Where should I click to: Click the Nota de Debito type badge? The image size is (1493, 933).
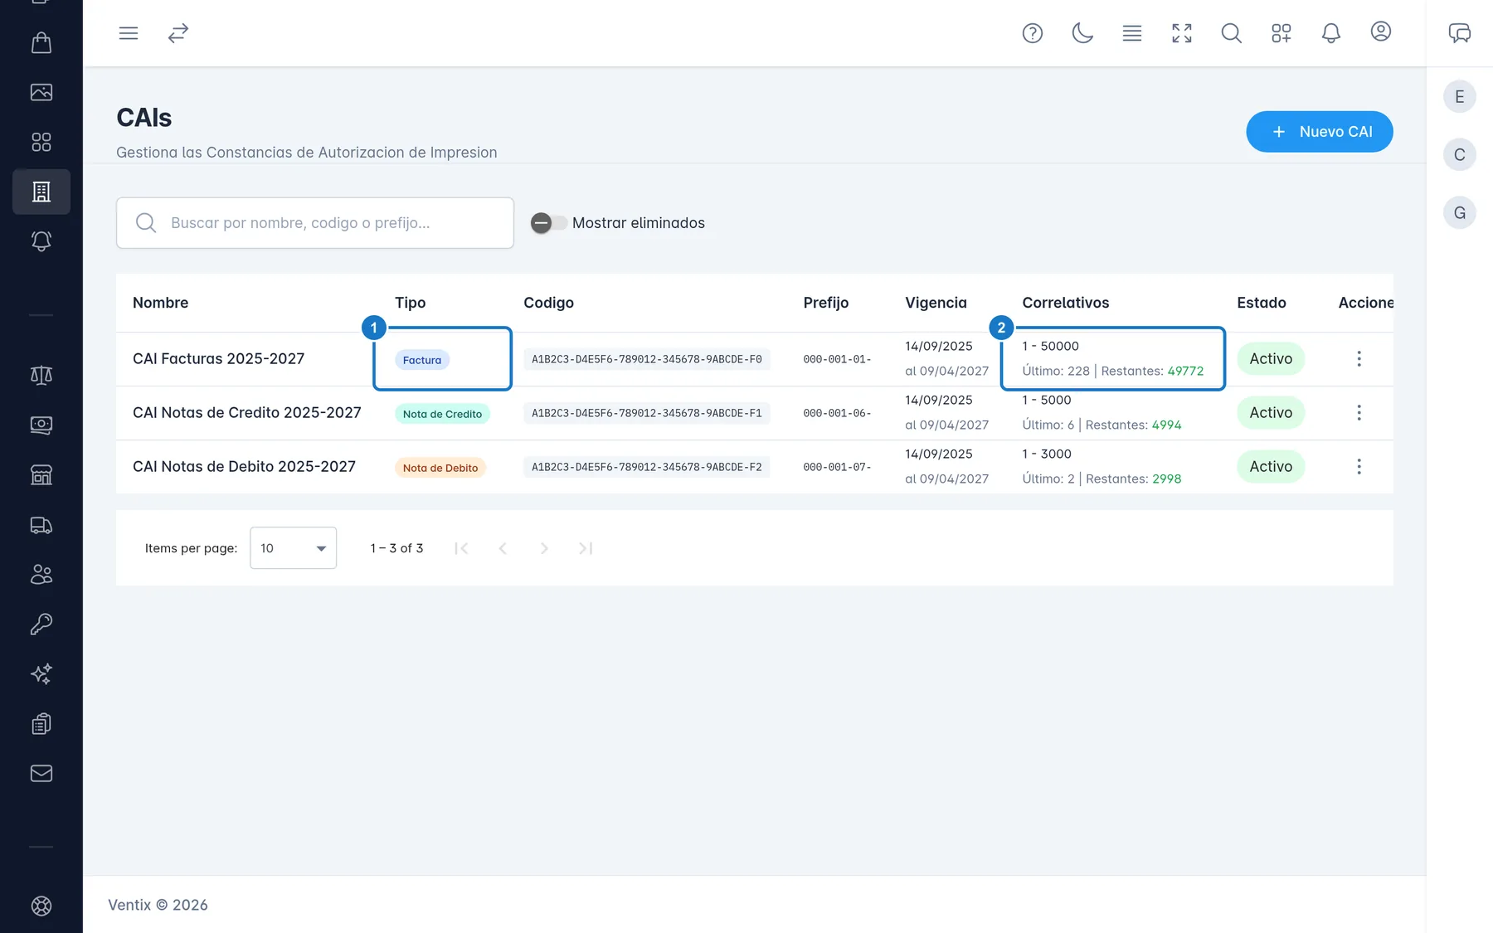440,468
